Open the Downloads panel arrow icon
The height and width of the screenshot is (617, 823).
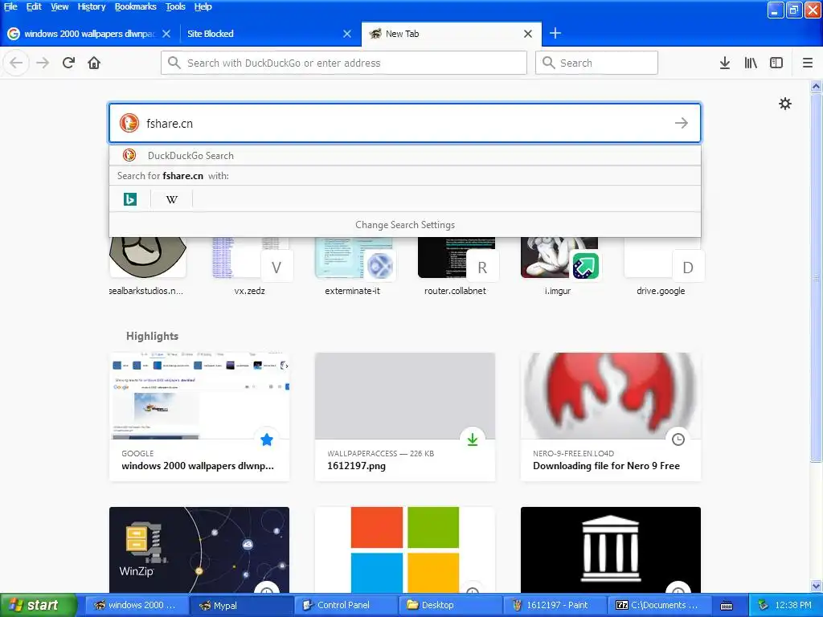point(724,63)
